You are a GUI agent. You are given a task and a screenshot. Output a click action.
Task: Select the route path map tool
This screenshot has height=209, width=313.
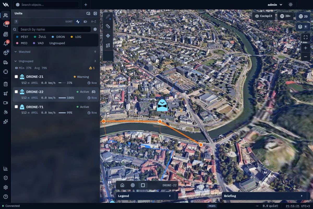click(108, 45)
